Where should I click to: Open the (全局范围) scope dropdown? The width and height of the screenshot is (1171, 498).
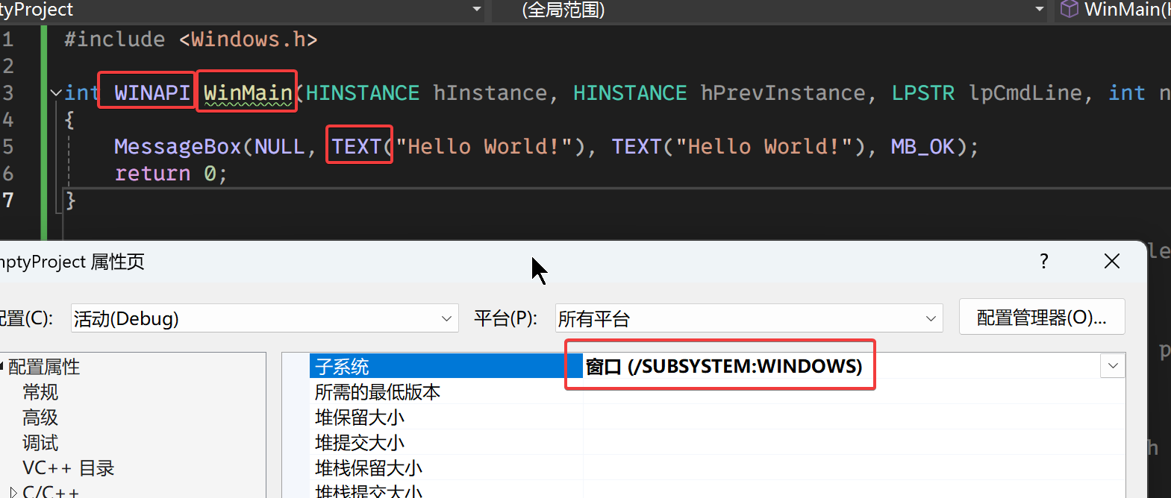pos(1039,9)
